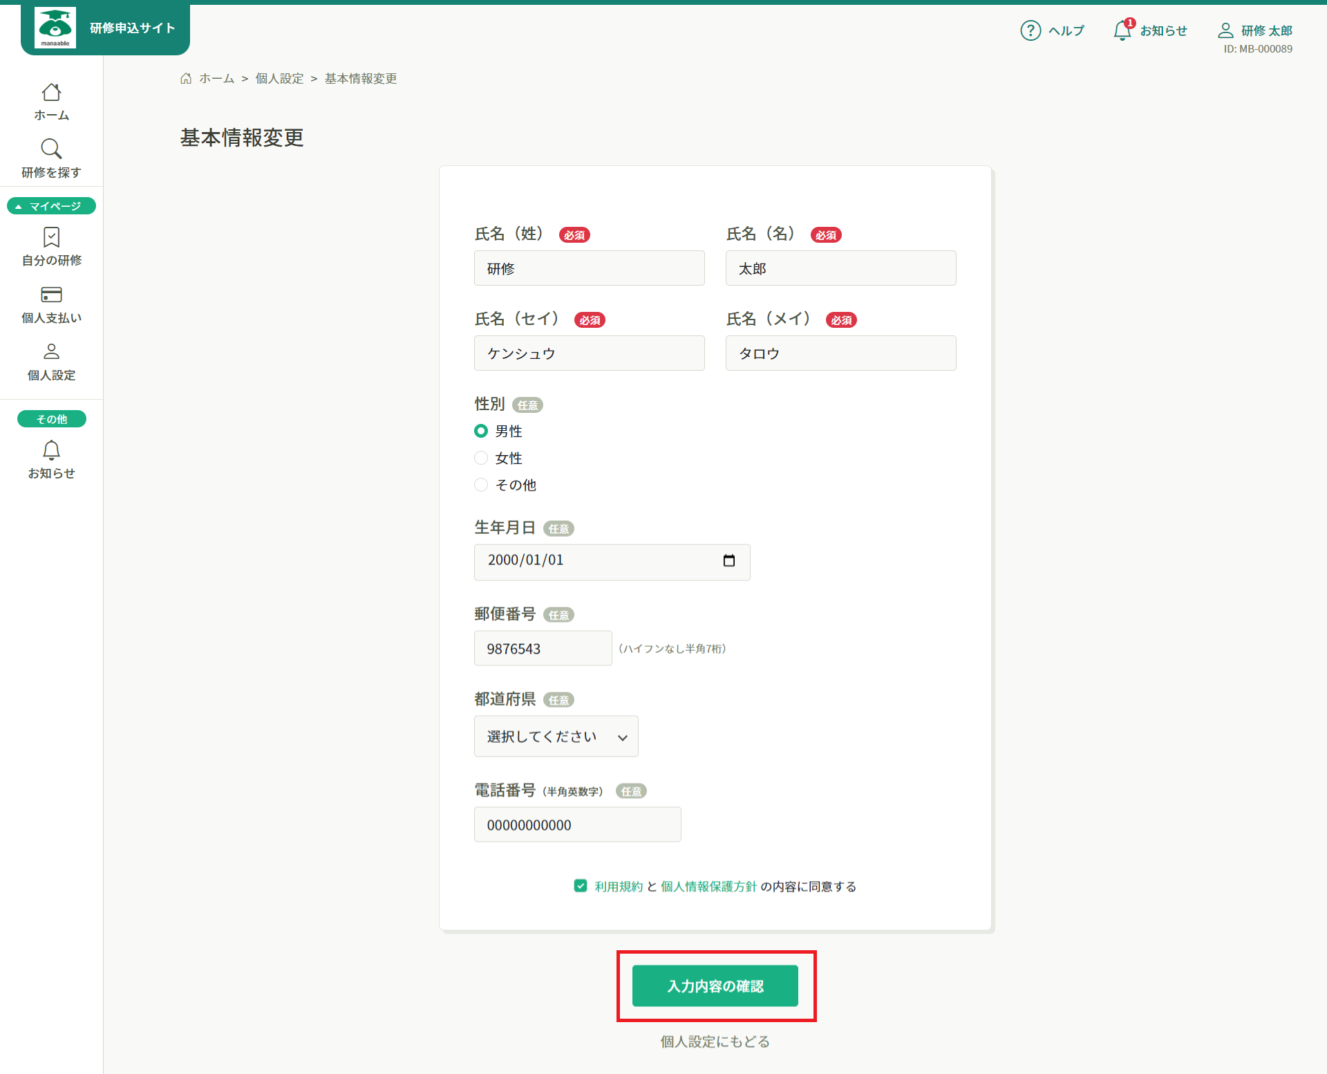The width and height of the screenshot is (1327, 1074).
Task: Collapse the マイページ sidebar section
Action: click(x=51, y=206)
